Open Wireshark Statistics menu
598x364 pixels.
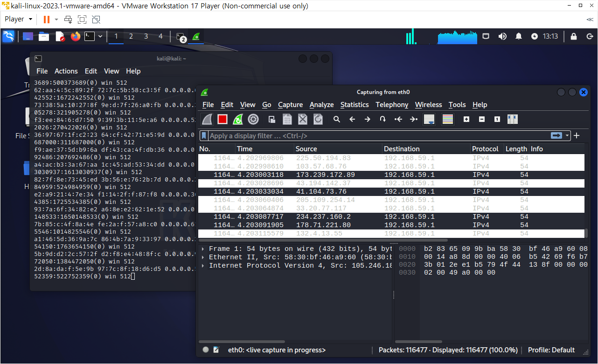click(355, 105)
